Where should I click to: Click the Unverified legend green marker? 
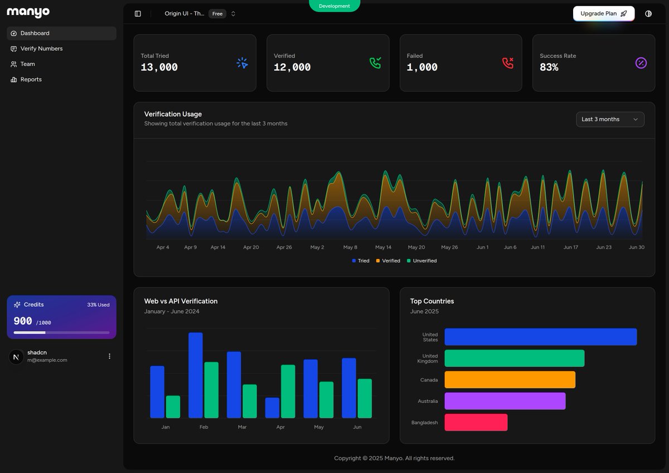409,261
